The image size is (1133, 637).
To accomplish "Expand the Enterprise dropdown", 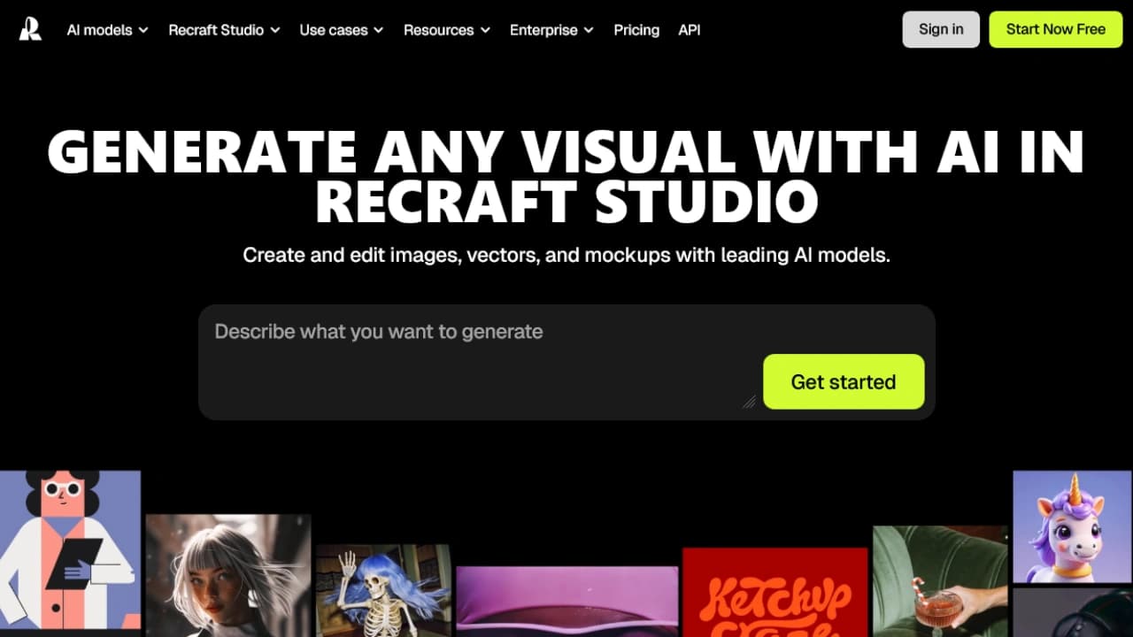I will (551, 30).
